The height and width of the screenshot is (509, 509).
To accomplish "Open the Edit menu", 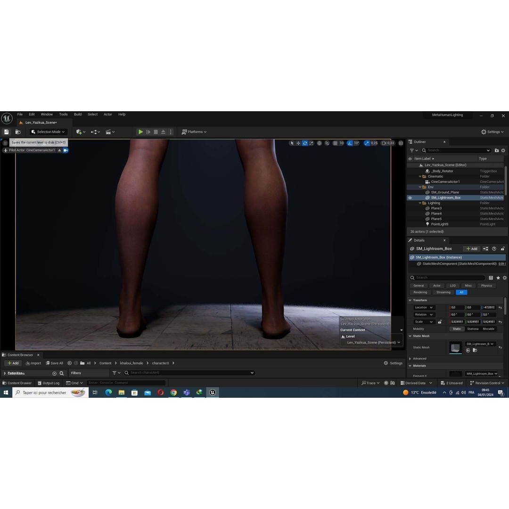I will click(x=32, y=114).
